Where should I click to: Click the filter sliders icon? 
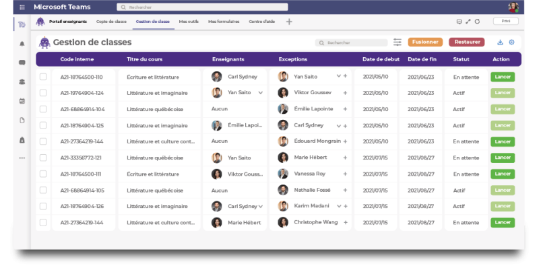pyautogui.click(x=398, y=42)
